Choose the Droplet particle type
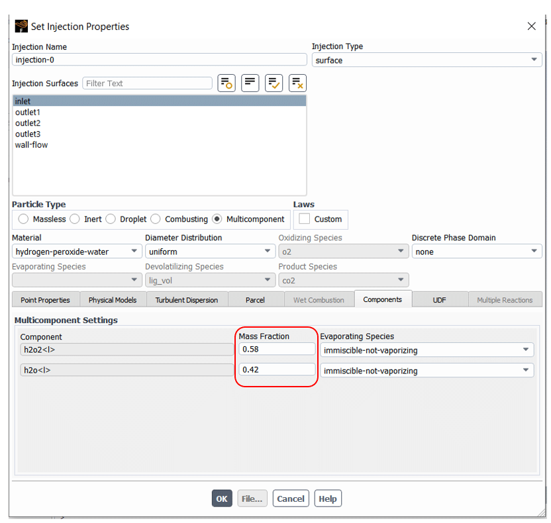 point(111,219)
